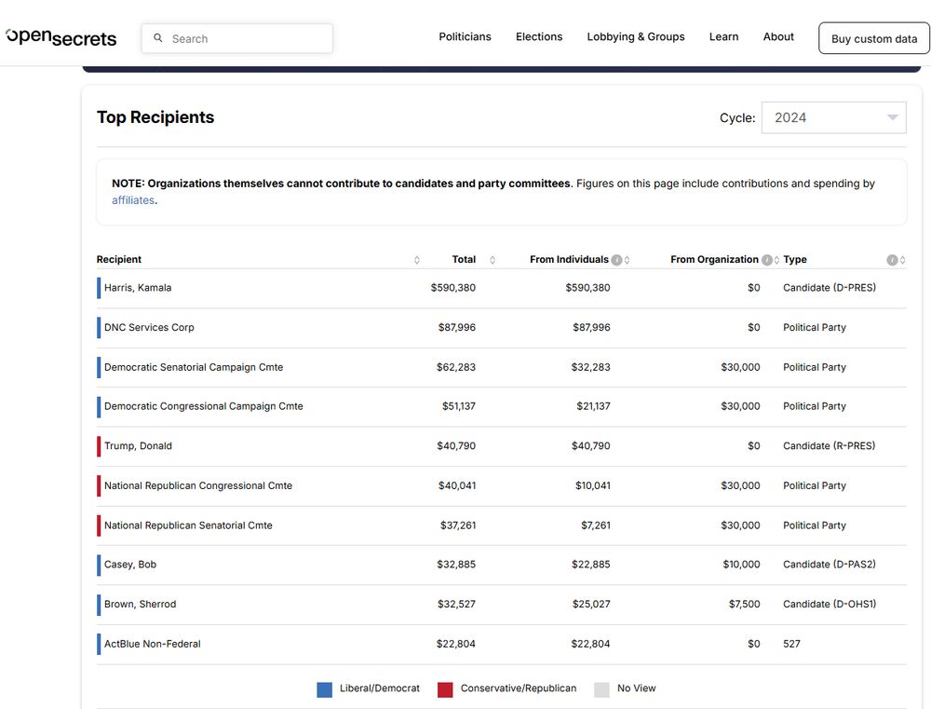Screen dimensions: 931x709
Task: Select Democratic Senatorial Campaign Cmte
Action: 194,367
